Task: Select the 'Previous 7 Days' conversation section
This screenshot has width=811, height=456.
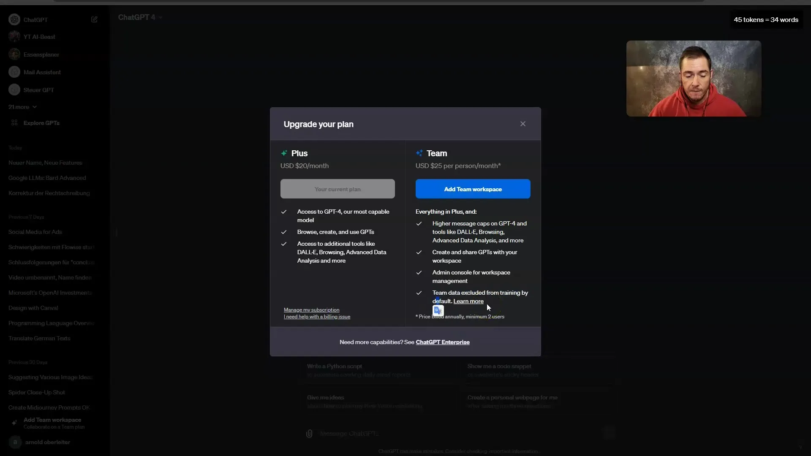Action: (x=26, y=217)
